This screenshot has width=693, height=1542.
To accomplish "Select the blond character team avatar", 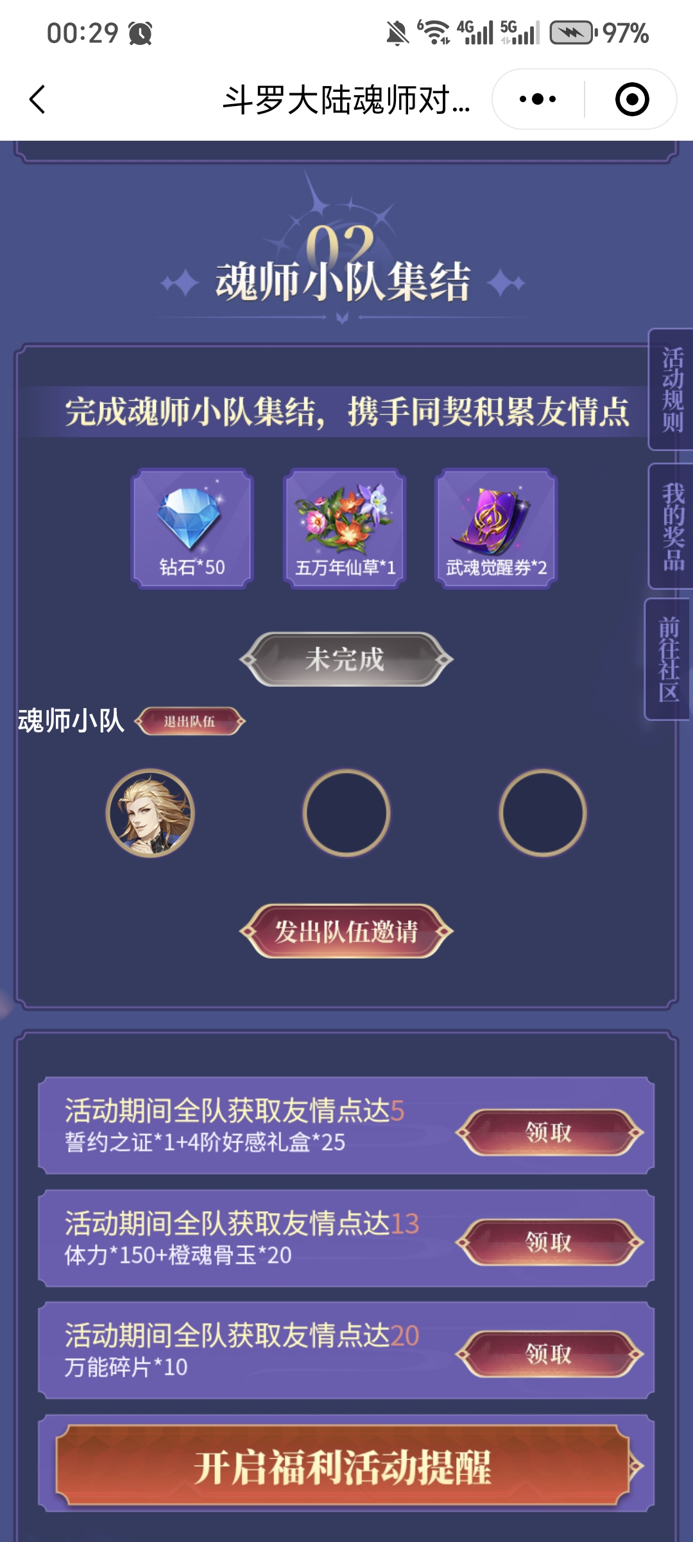I will [150, 813].
